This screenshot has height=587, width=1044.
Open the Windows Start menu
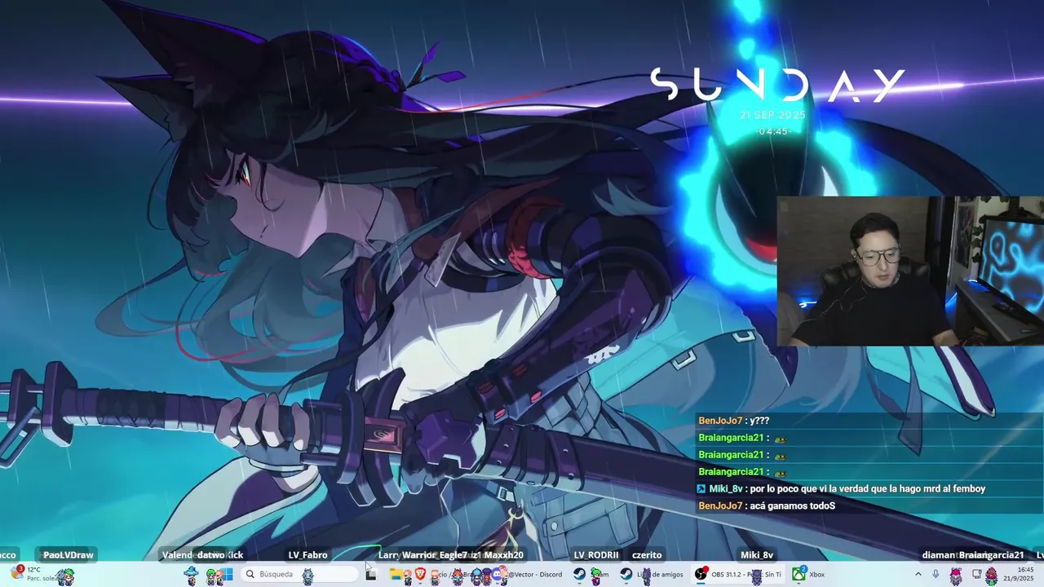pyautogui.click(x=228, y=574)
